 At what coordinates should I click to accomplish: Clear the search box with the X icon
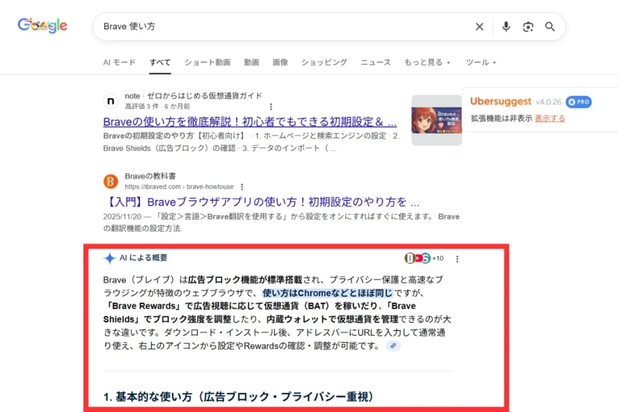point(479,27)
